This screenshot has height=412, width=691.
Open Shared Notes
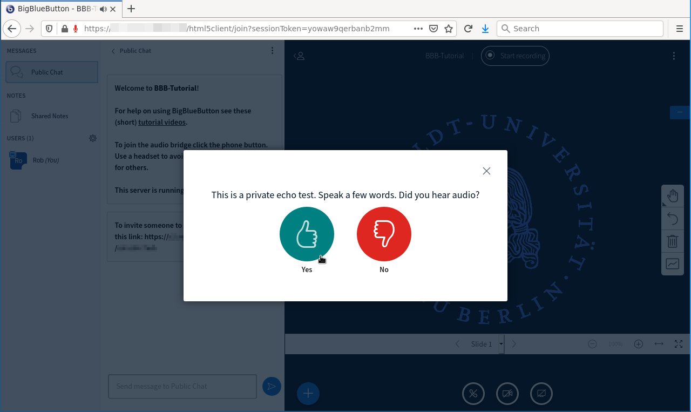click(52, 116)
